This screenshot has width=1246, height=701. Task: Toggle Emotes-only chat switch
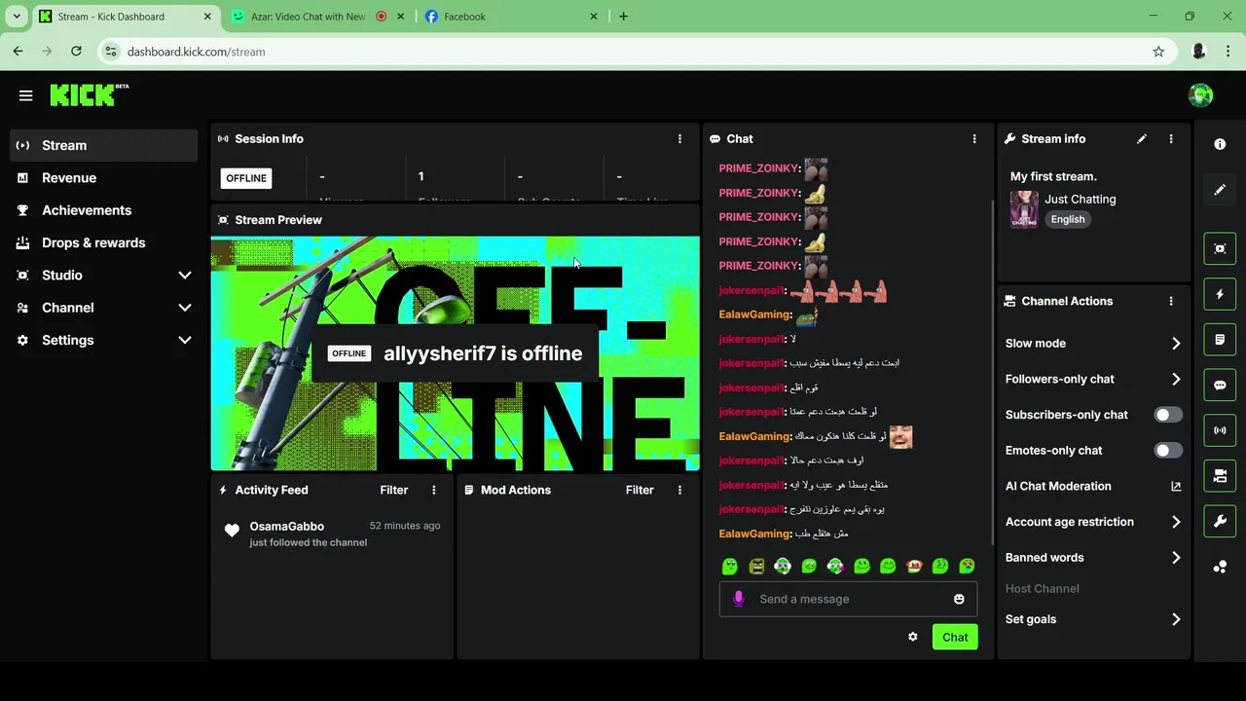tap(1168, 450)
